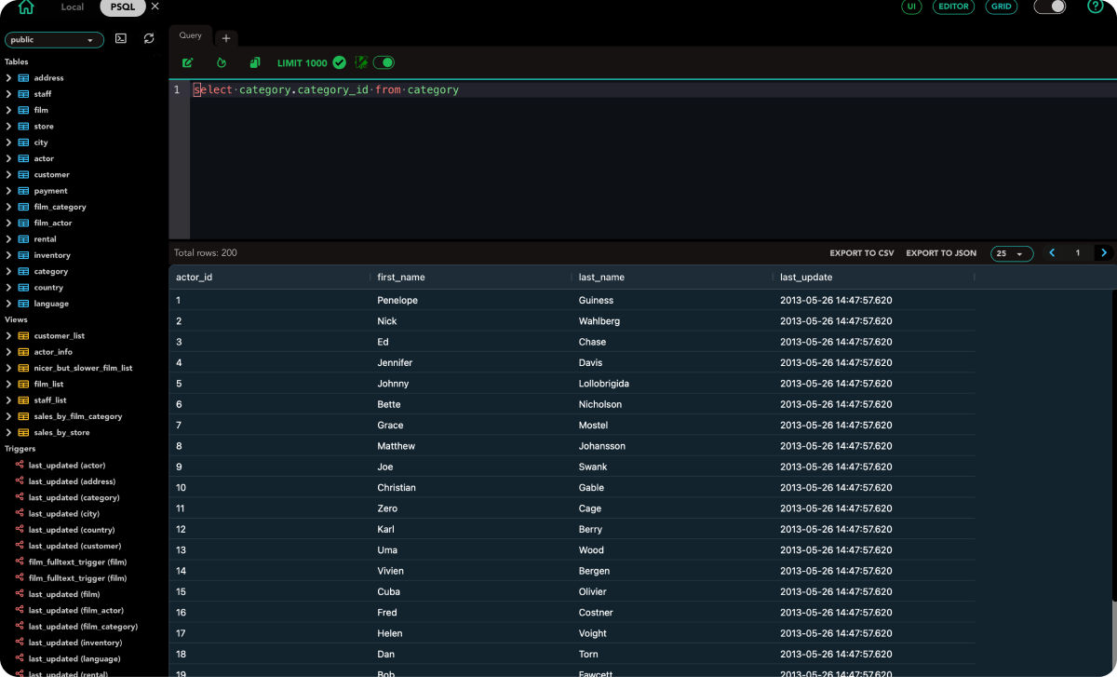This screenshot has height=677, width=1117.
Task: Toggle the green switch in query toolbar
Action: point(384,62)
